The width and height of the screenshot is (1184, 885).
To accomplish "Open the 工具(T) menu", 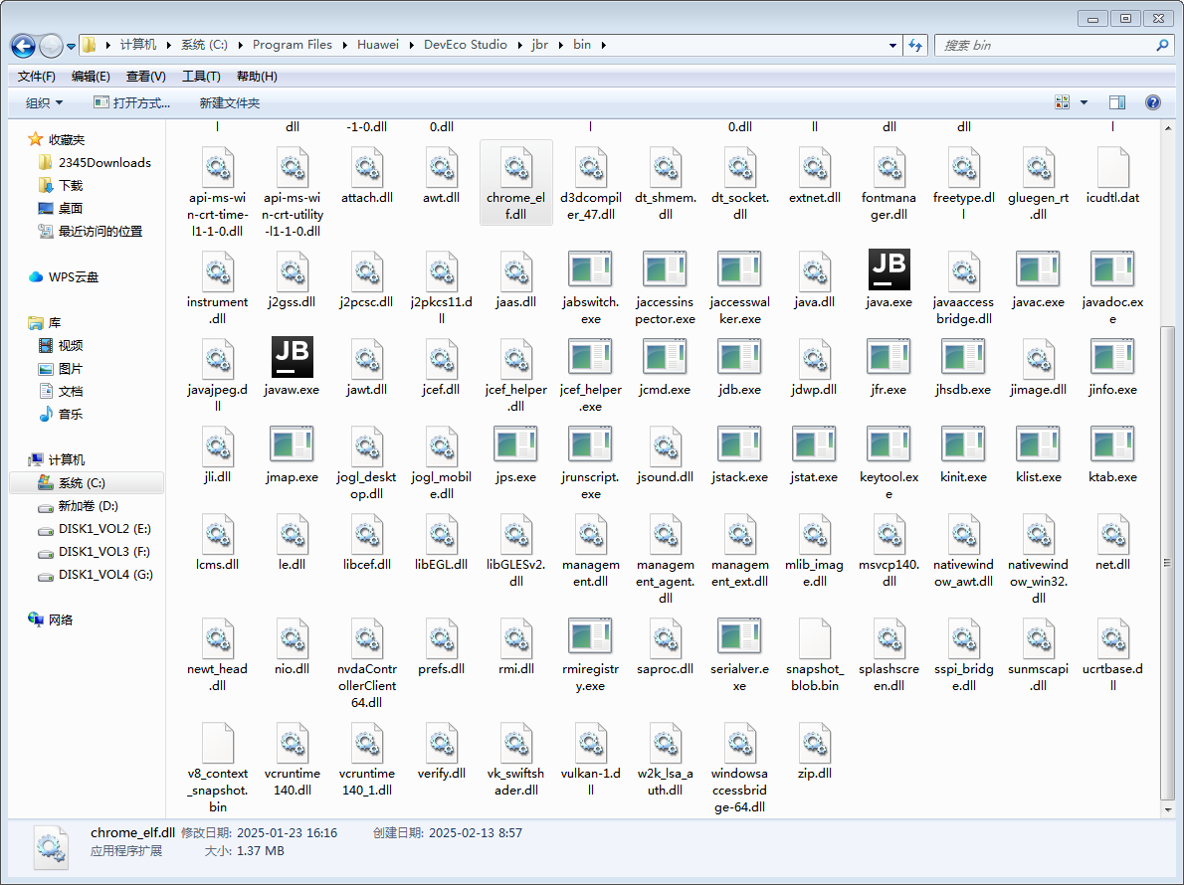I will point(201,77).
